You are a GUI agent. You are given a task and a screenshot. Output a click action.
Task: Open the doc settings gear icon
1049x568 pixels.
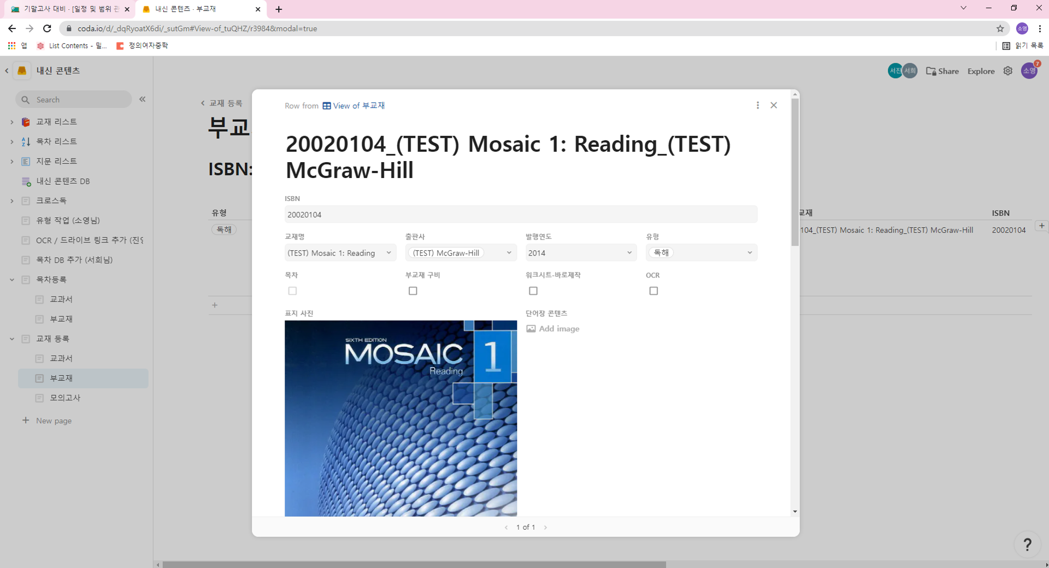(x=1008, y=71)
